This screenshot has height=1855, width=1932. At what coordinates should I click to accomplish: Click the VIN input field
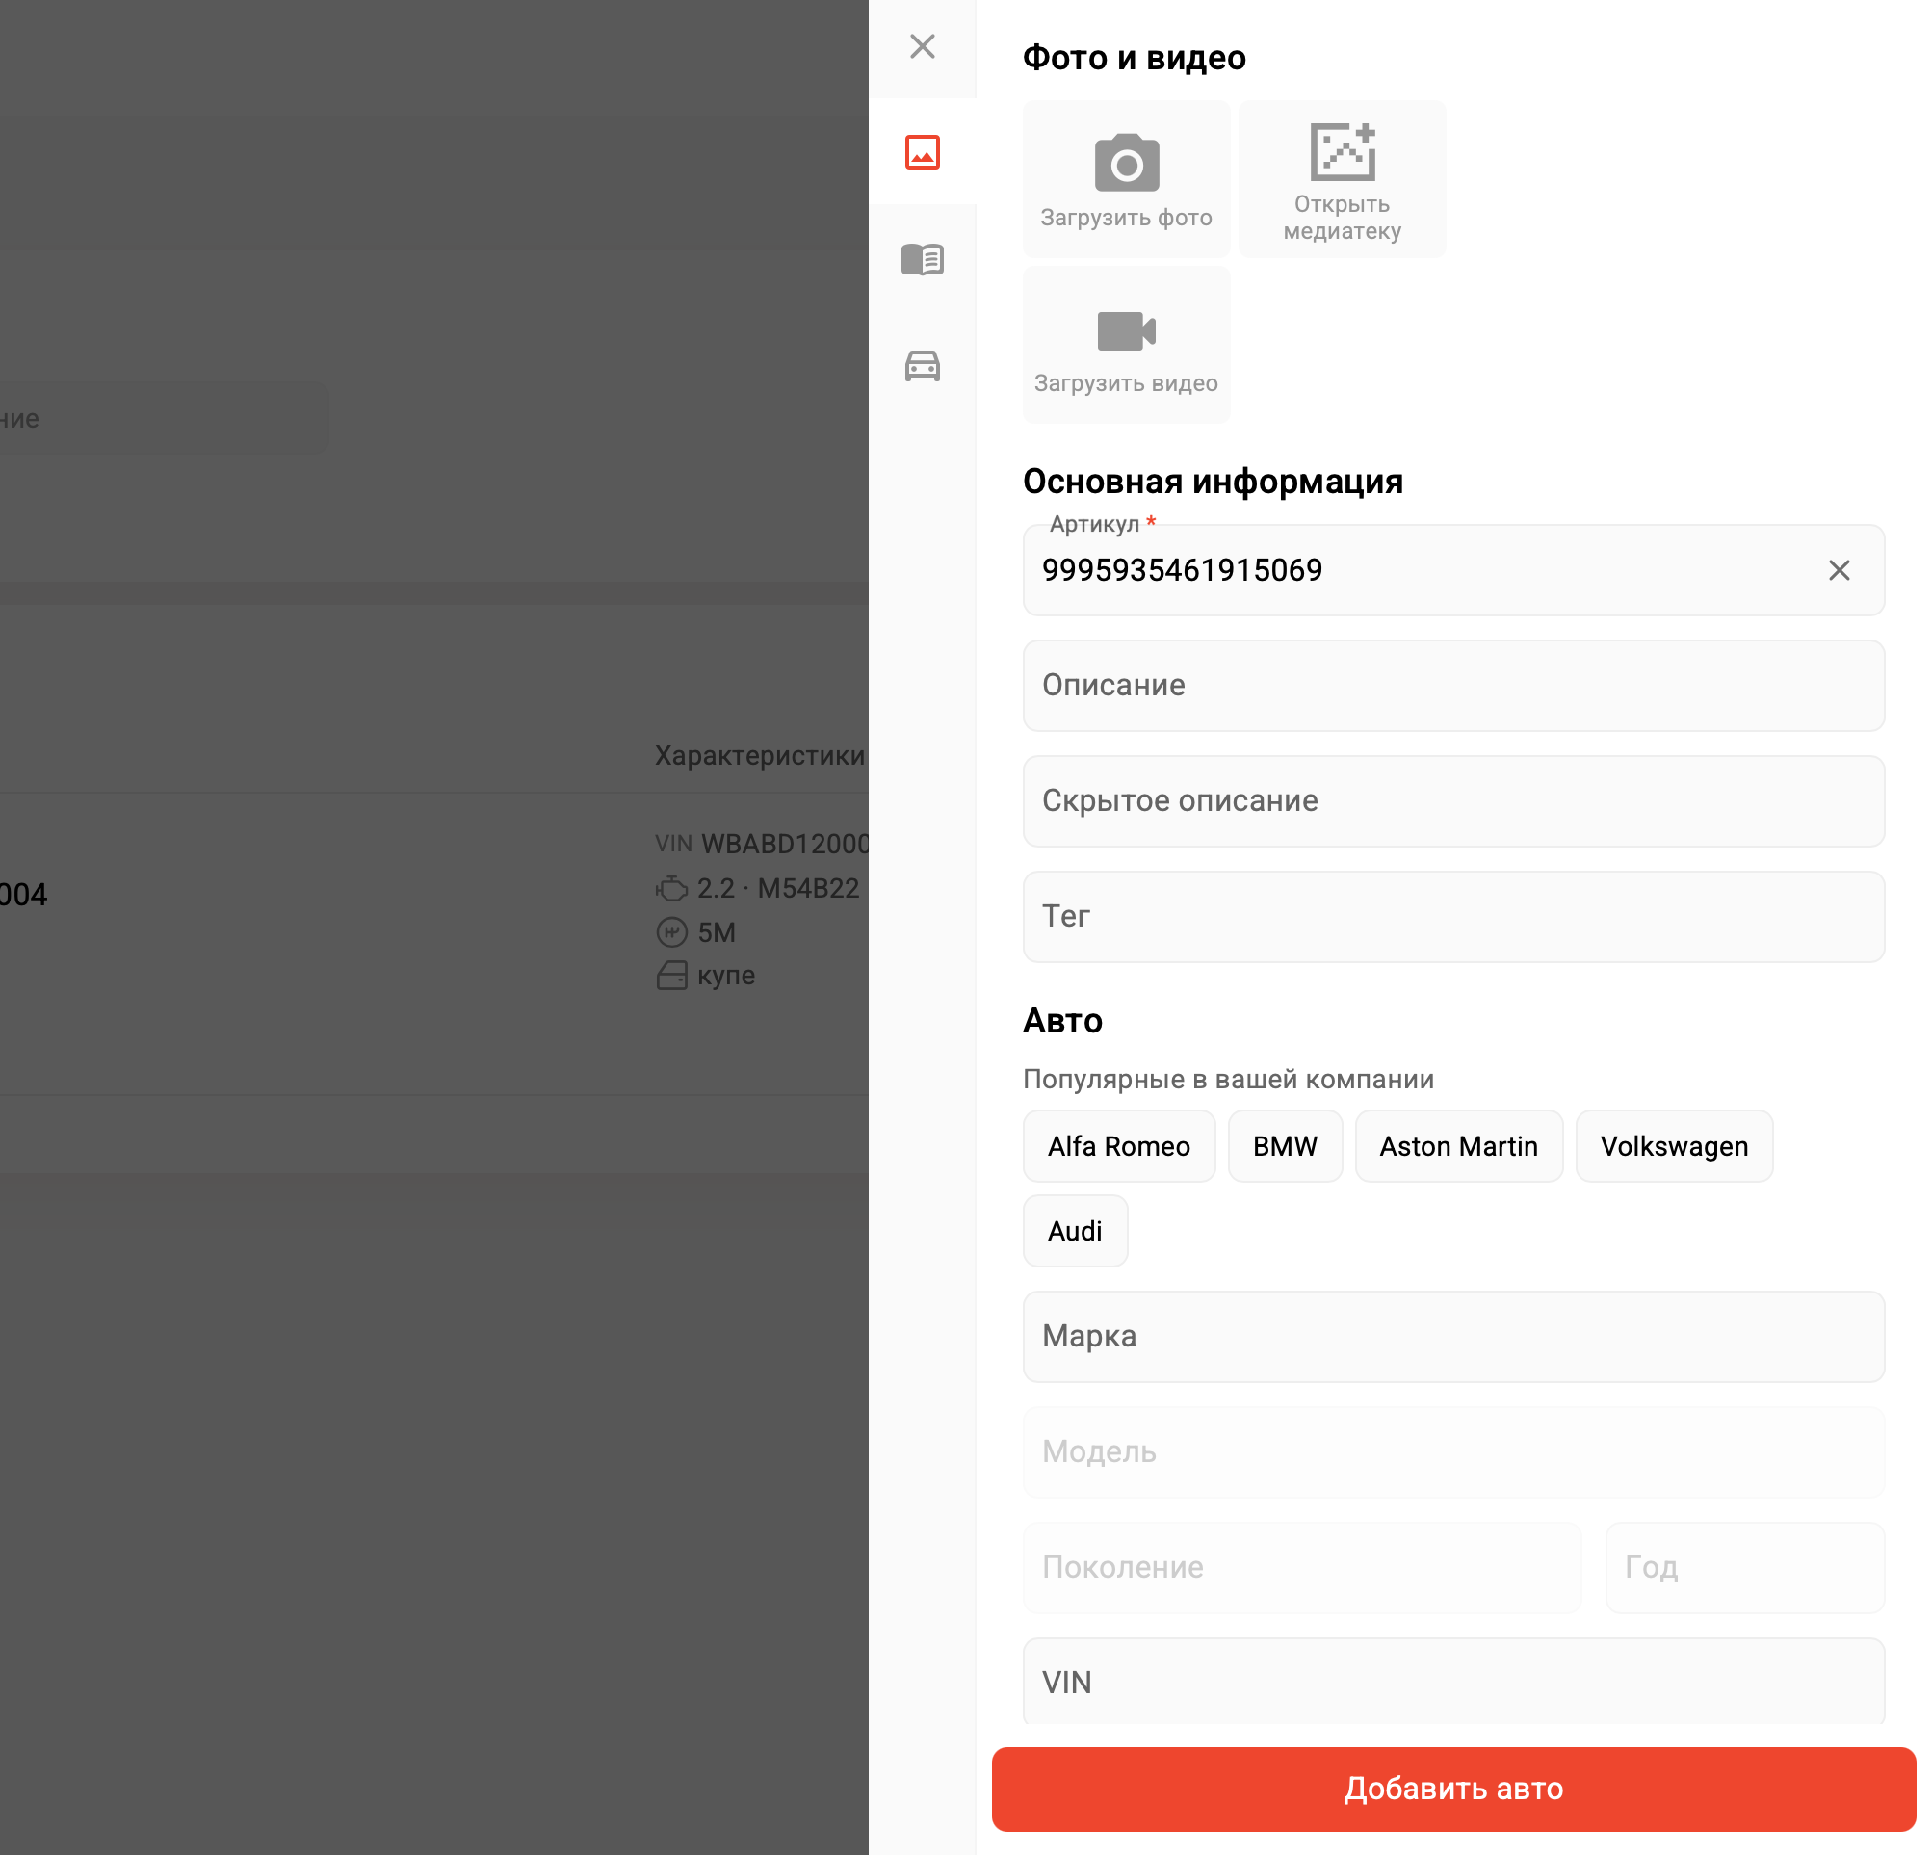(x=1453, y=1683)
